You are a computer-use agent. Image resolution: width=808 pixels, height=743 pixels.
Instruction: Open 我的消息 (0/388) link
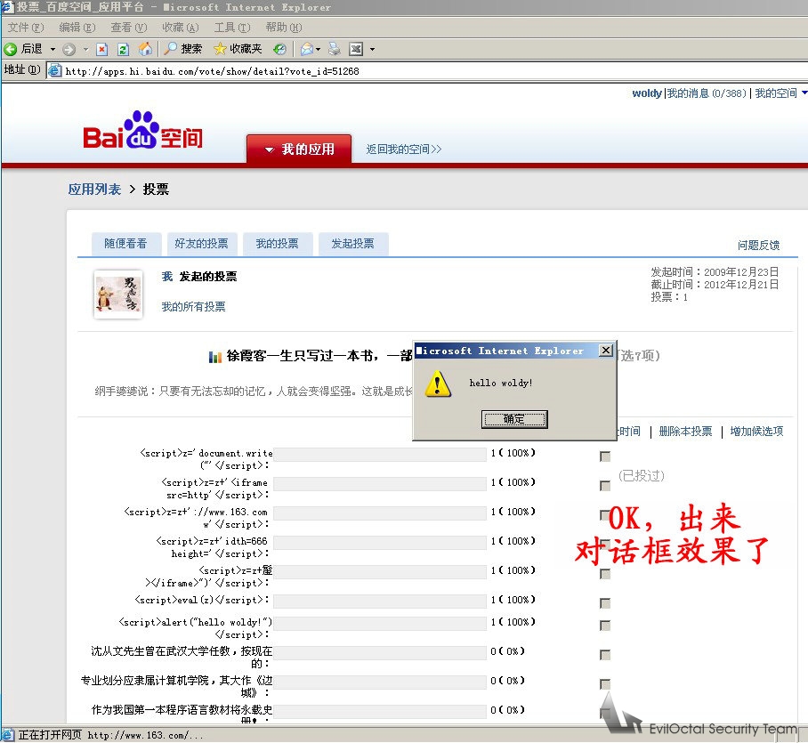click(x=707, y=93)
